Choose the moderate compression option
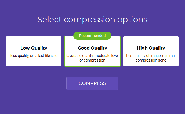 [92, 51]
